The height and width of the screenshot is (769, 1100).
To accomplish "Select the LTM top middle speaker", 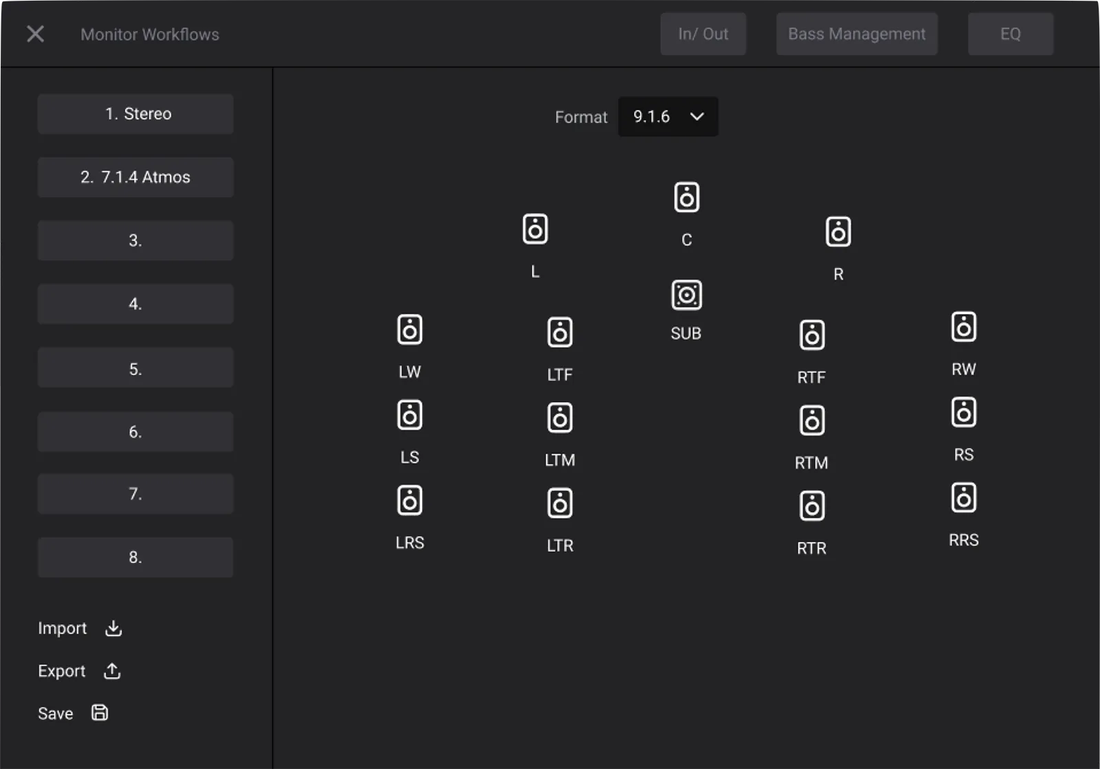I will click(560, 418).
